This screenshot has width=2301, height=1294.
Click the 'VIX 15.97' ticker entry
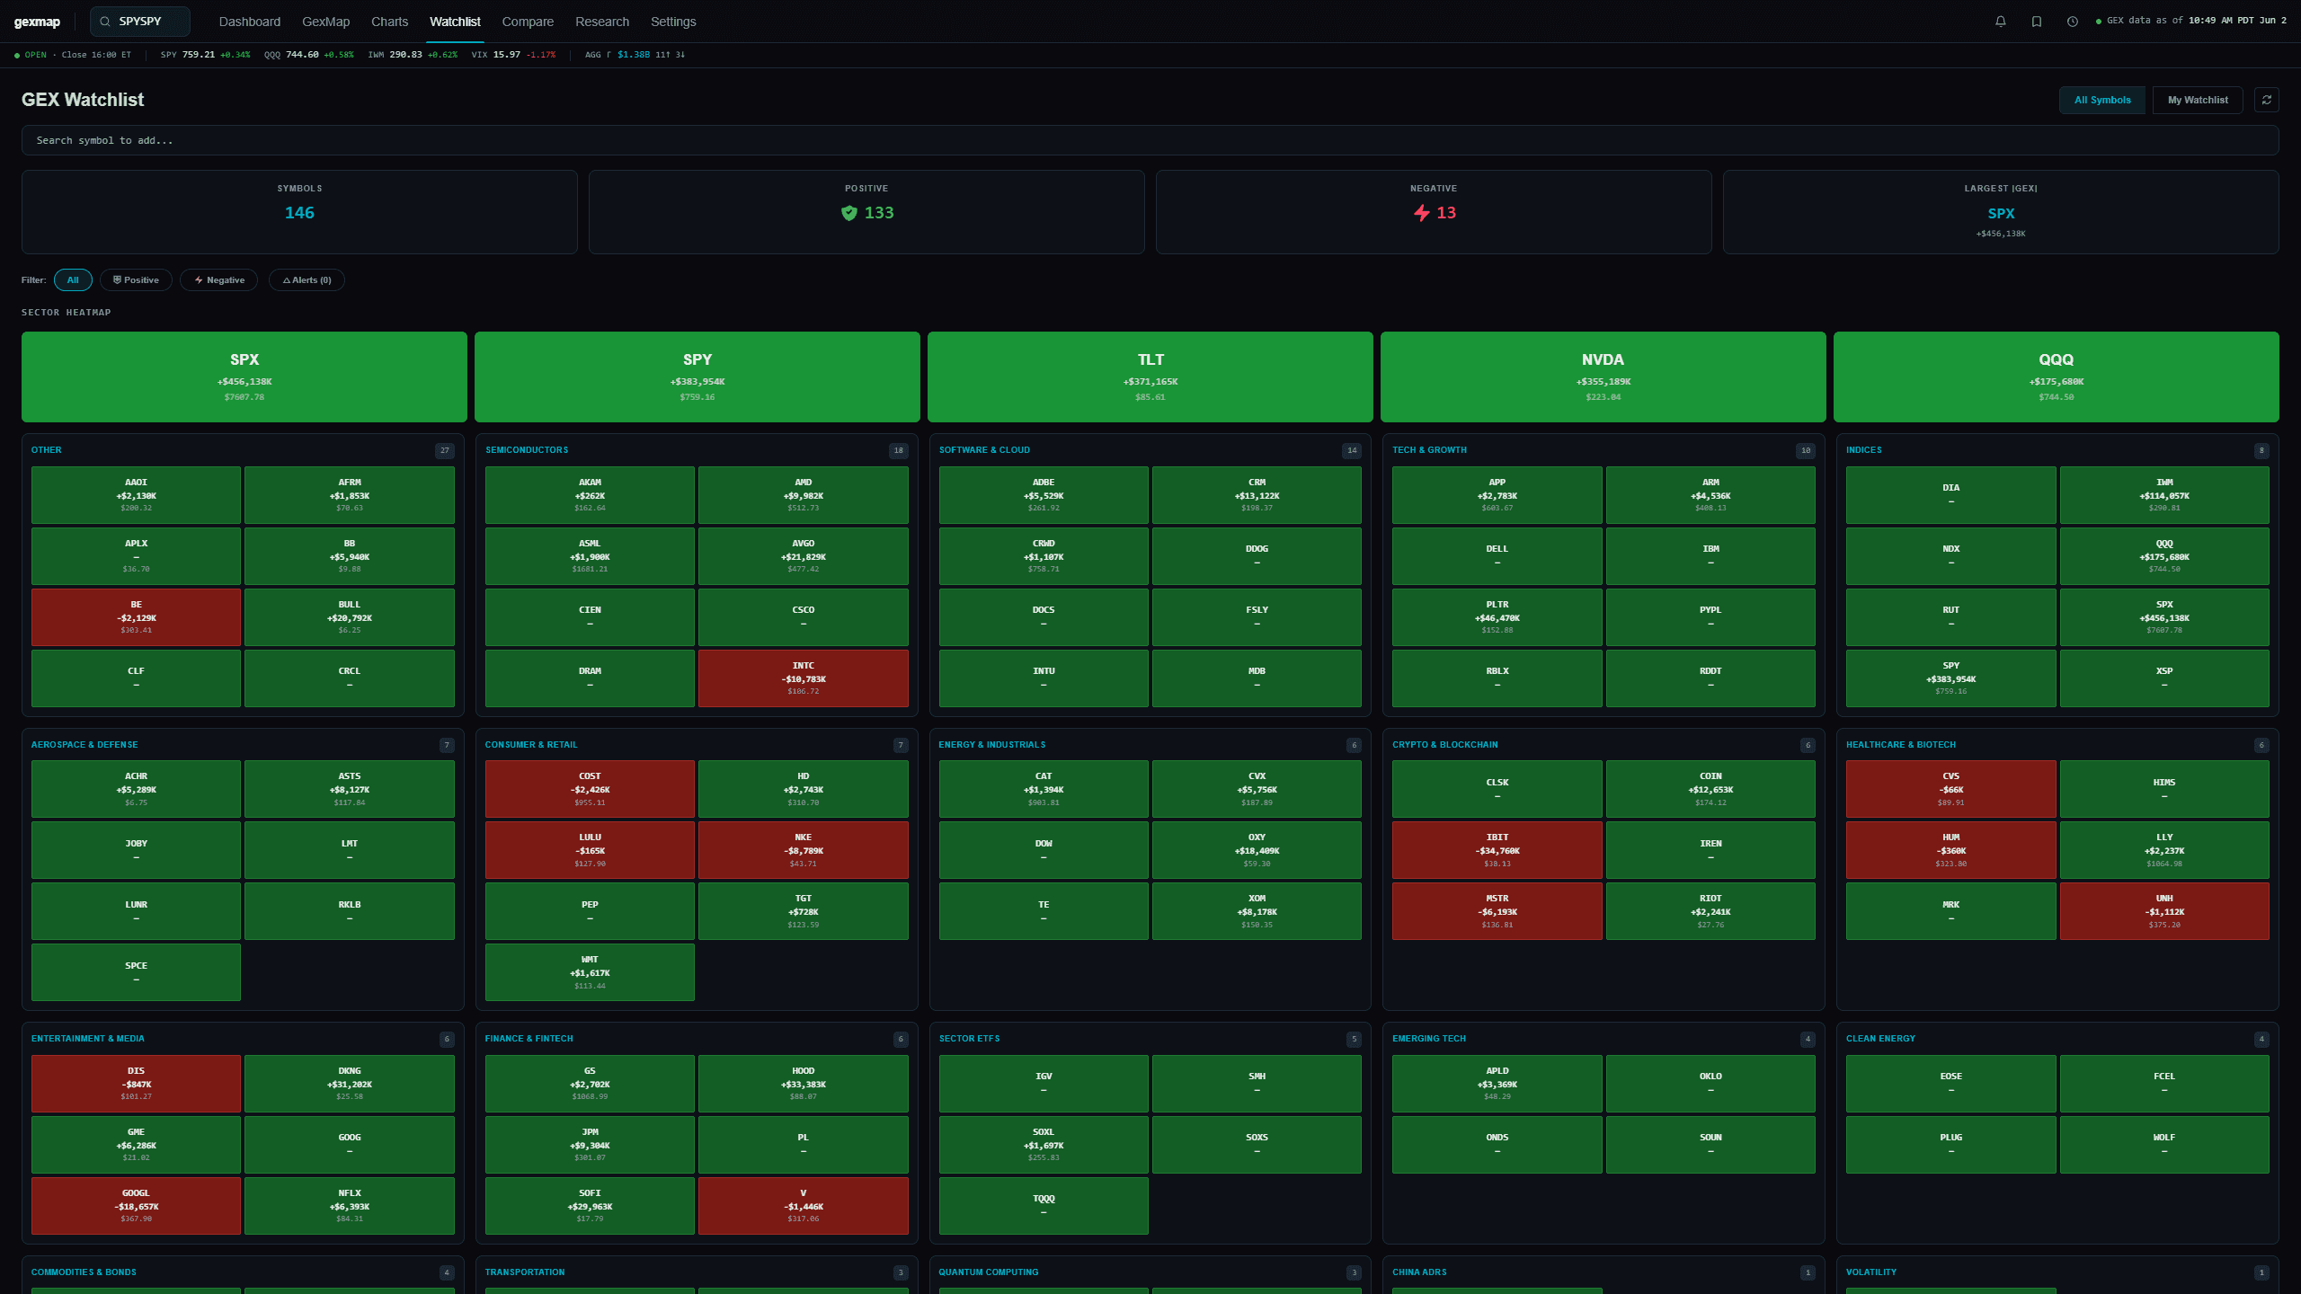tap(513, 55)
